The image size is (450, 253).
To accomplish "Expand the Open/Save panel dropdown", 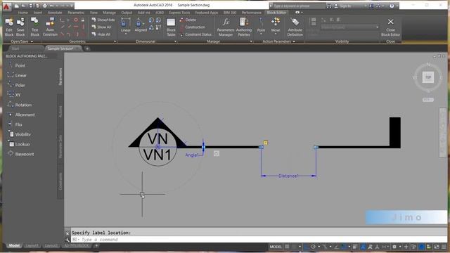I will pyautogui.click(x=32, y=41).
